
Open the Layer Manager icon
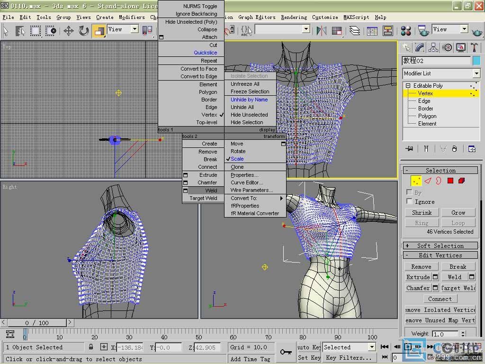point(354,31)
